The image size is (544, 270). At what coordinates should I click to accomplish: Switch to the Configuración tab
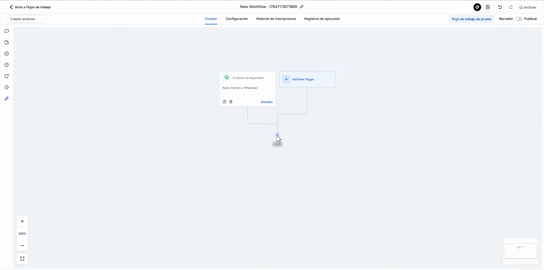point(237,19)
